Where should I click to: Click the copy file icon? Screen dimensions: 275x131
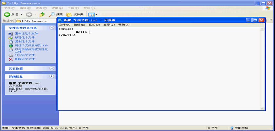click(x=11, y=42)
